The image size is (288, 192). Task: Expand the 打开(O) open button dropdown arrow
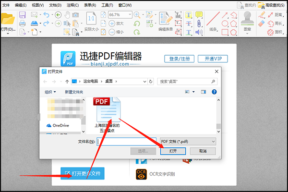pos(8,34)
